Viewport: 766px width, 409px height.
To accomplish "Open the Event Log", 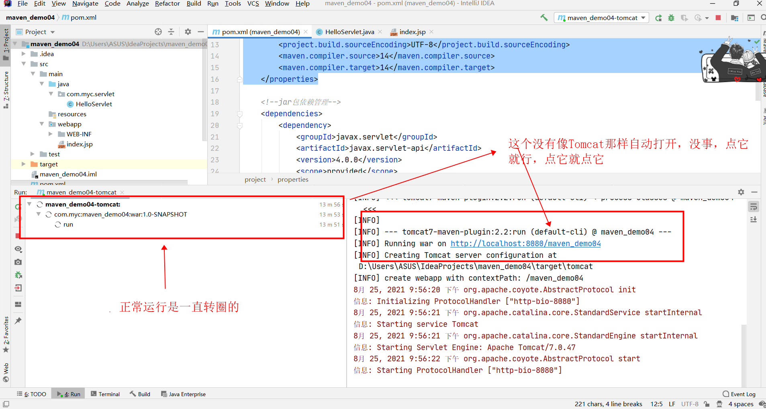I will [739, 394].
